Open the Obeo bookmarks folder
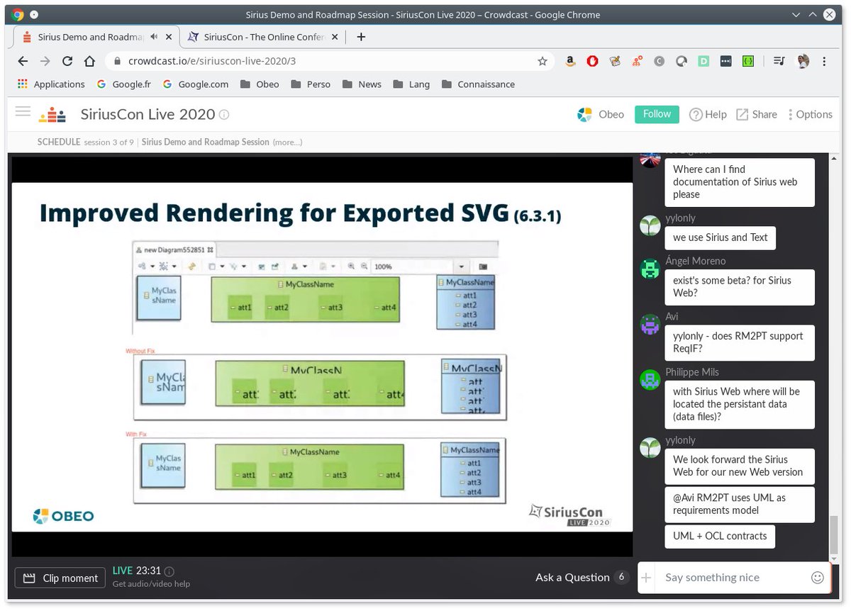This screenshot has width=851, height=611. pos(260,84)
